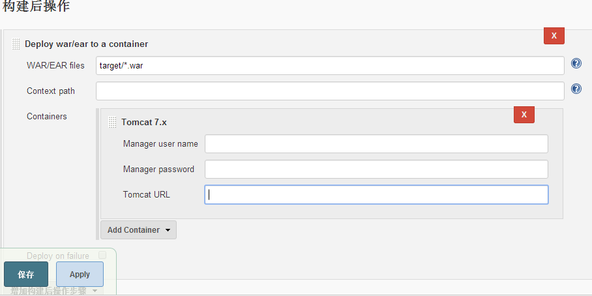Image resolution: width=592 pixels, height=296 pixels.
Task: Remove the Tomcat 7.x container
Action: (x=524, y=115)
